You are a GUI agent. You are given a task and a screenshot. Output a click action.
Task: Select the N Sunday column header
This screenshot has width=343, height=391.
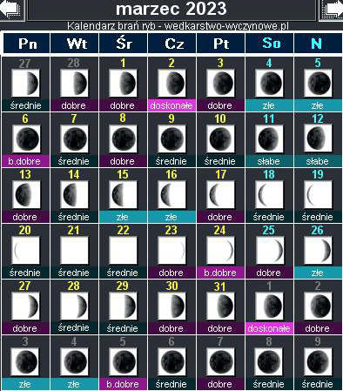[318, 44]
